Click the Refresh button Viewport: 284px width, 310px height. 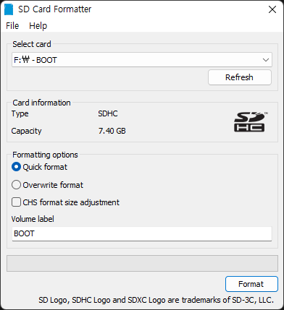click(x=239, y=77)
